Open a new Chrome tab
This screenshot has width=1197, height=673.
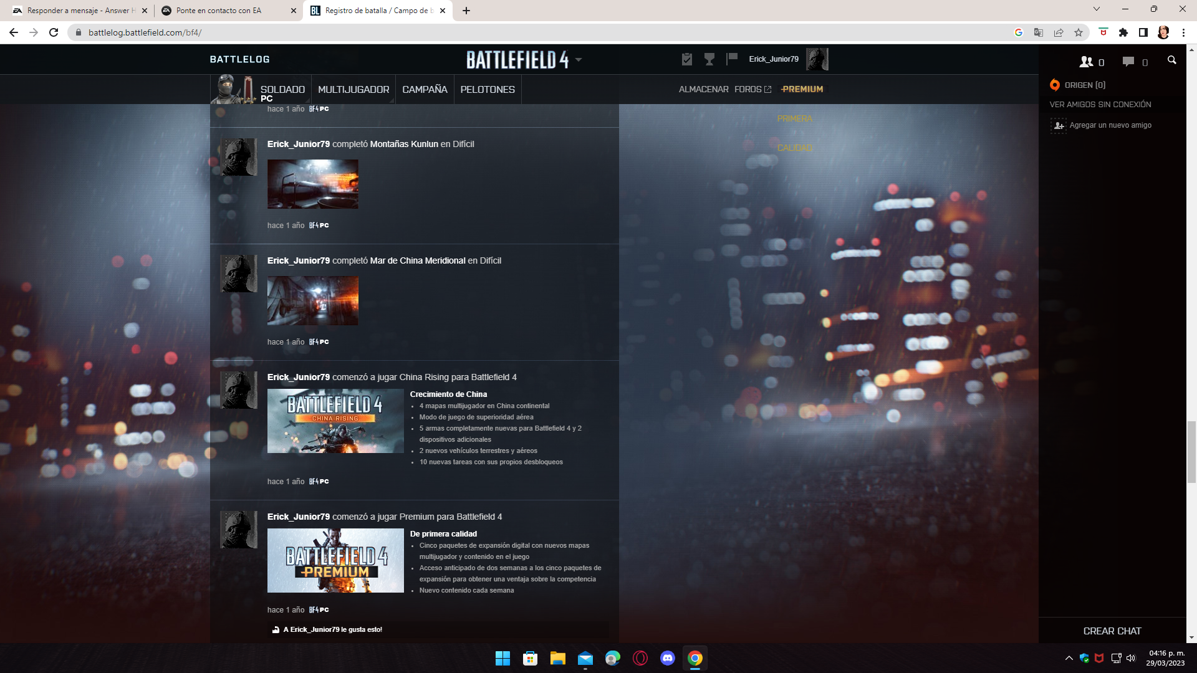[466, 11]
